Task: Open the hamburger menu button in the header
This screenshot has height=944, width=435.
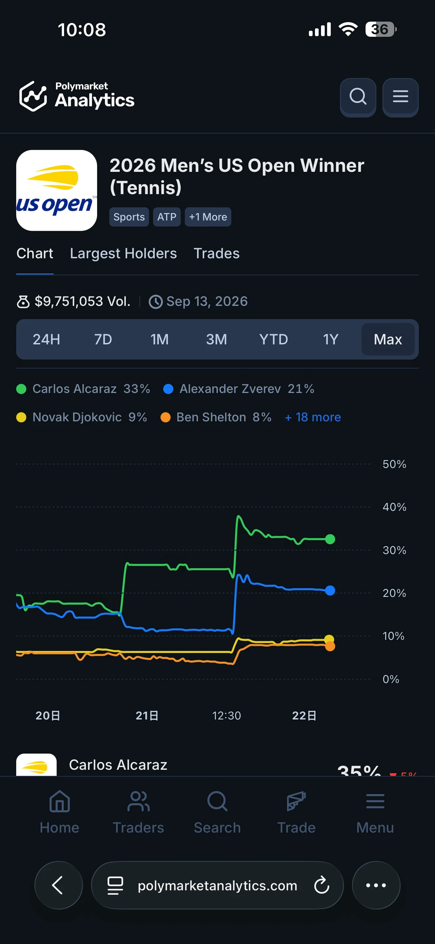Action: (x=400, y=97)
